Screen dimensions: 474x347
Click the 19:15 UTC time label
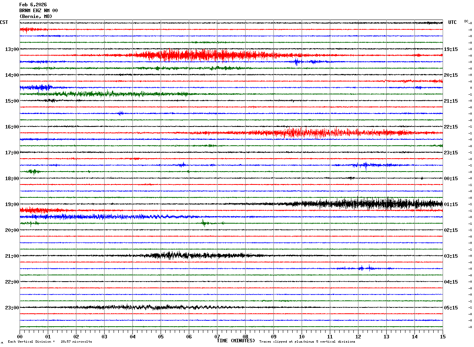pyautogui.click(x=451, y=49)
